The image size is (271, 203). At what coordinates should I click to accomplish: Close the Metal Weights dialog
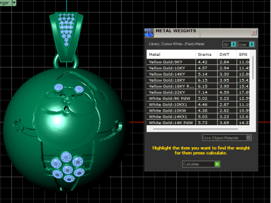[253, 33]
